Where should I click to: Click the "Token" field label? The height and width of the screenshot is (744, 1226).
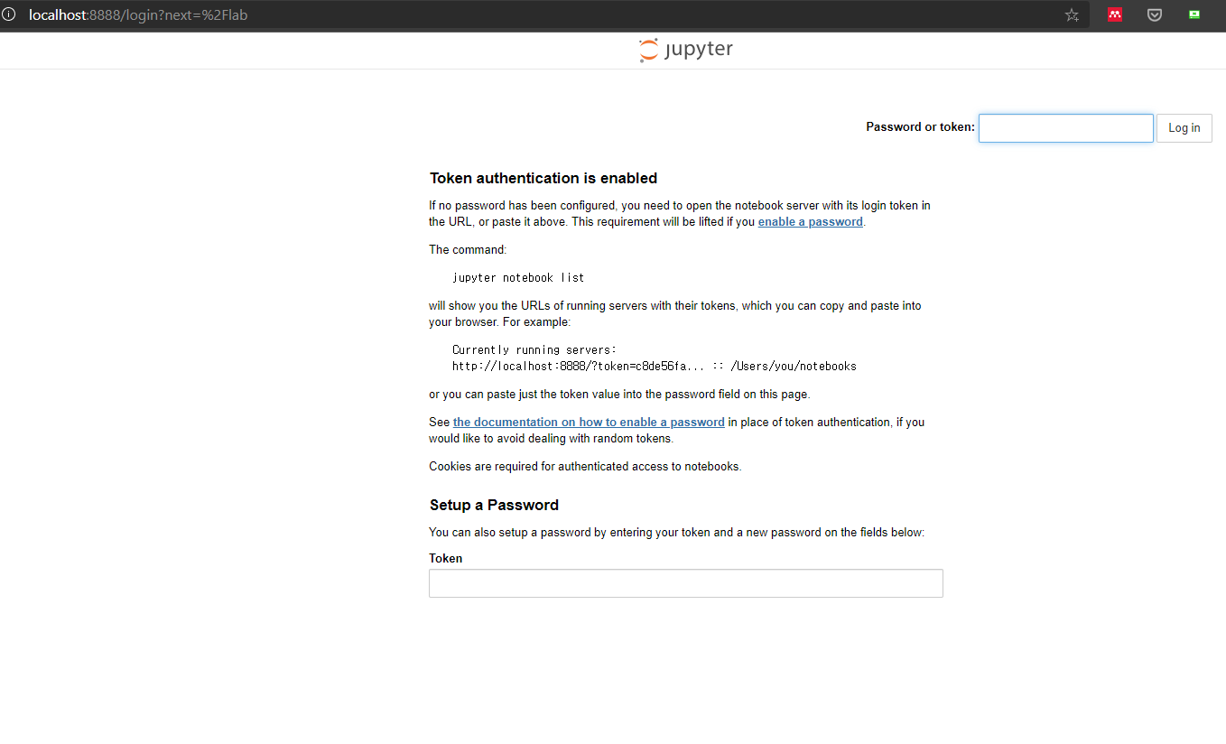446,558
